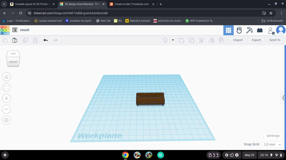The image size is (286, 160).
Task: Click the Align tool icon
Action: tap(202, 40)
